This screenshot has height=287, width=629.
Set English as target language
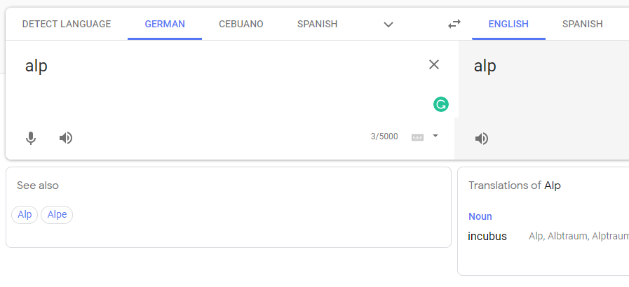pyautogui.click(x=508, y=24)
